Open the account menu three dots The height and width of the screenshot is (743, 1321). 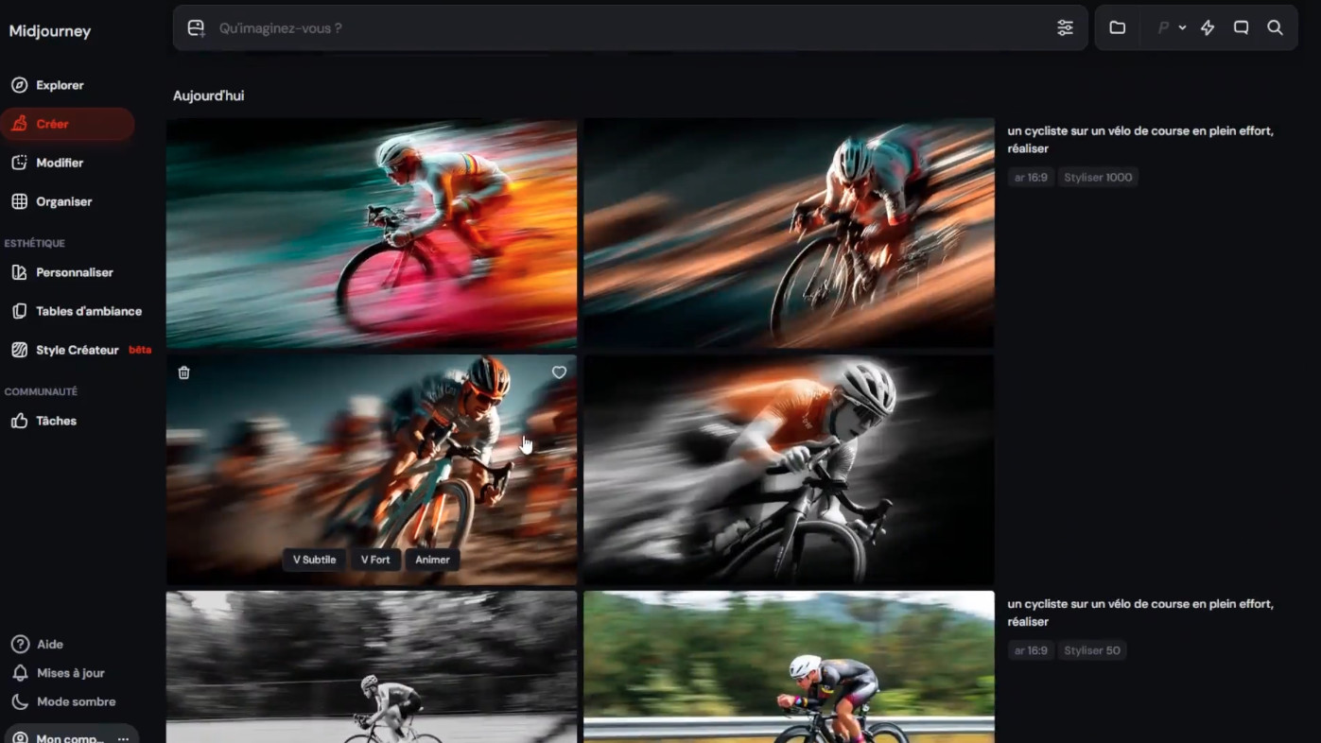coord(123,738)
